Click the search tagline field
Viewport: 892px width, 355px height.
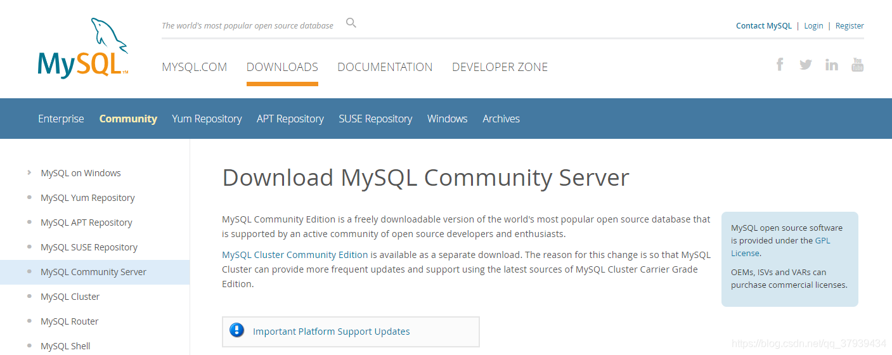pos(247,26)
